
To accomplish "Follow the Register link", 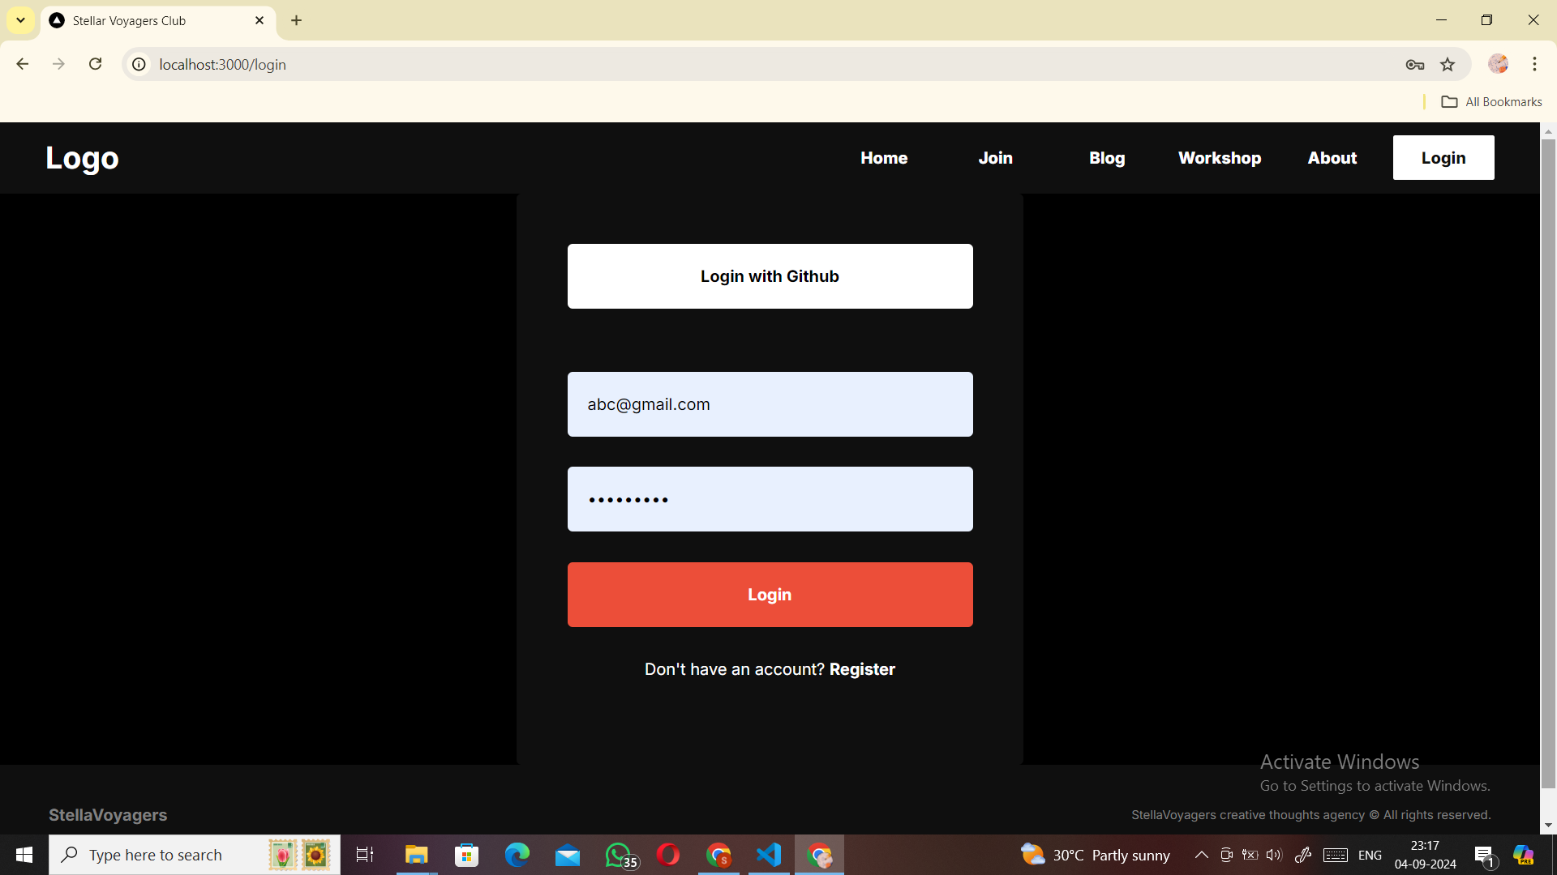I will point(862,669).
